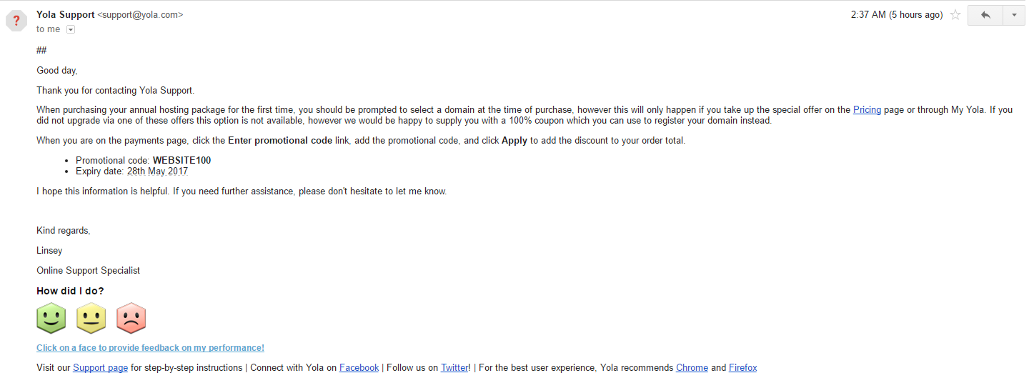Expand recipient details arrow next to 'to me'

pyautogui.click(x=71, y=29)
